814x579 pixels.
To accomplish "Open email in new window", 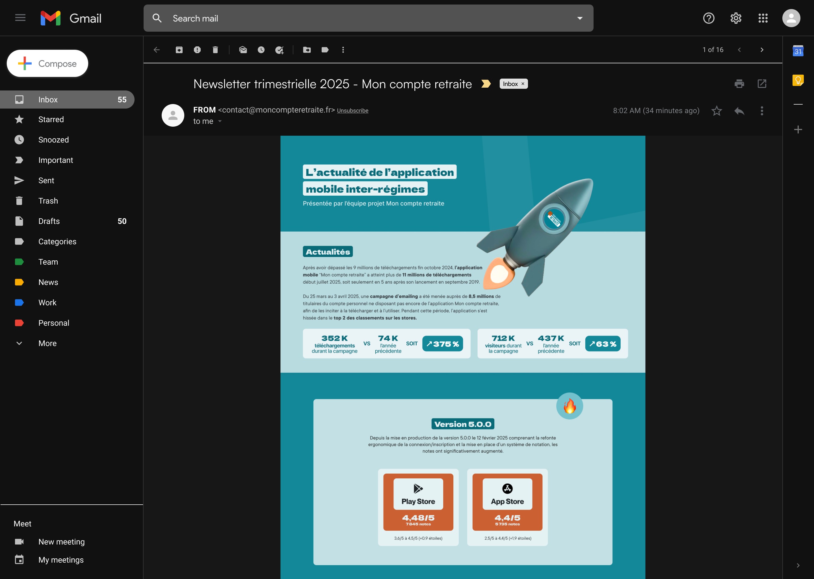I will [762, 84].
